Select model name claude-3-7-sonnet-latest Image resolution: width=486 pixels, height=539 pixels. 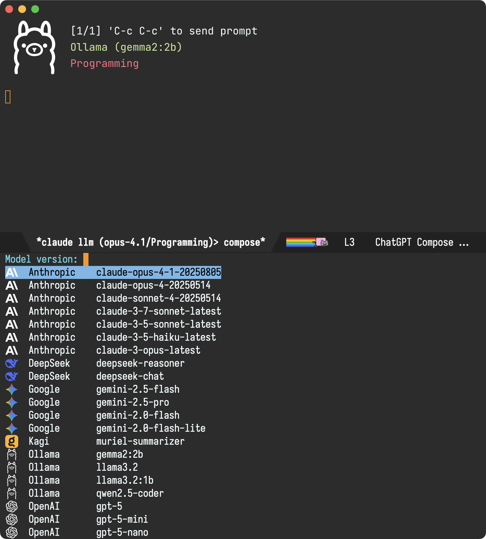(159, 311)
